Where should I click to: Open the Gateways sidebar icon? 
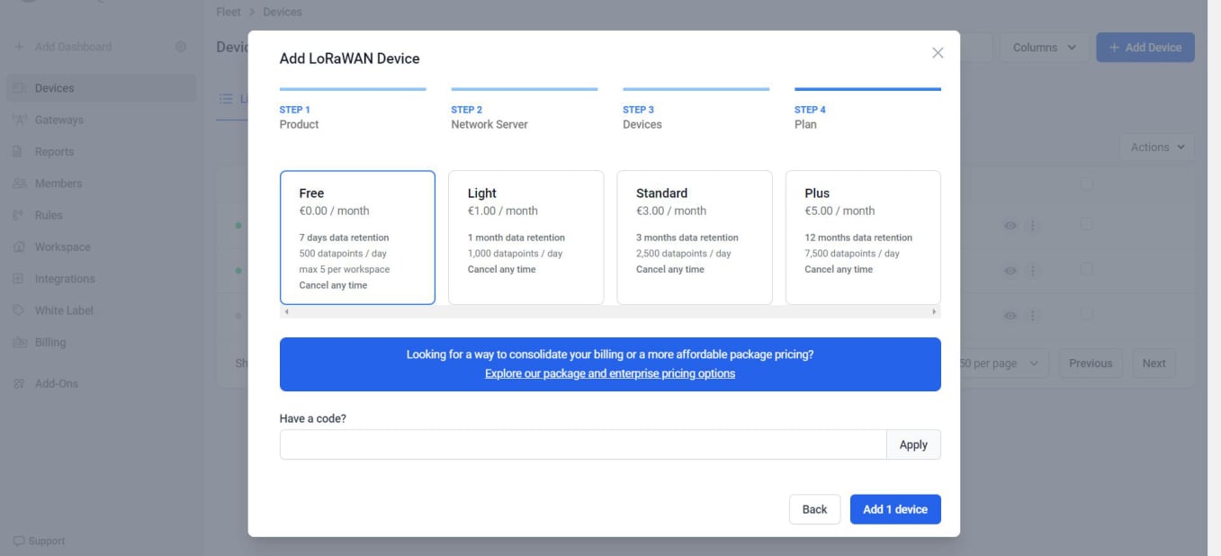pos(19,120)
